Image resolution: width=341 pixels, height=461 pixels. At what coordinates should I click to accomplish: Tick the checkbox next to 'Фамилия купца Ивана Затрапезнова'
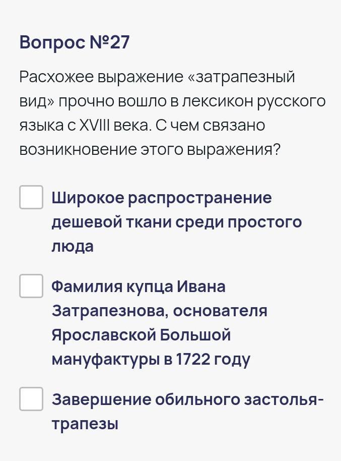pyautogui.click(x=31, y=286)
